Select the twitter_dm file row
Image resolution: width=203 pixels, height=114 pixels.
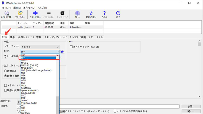(53, 27)
